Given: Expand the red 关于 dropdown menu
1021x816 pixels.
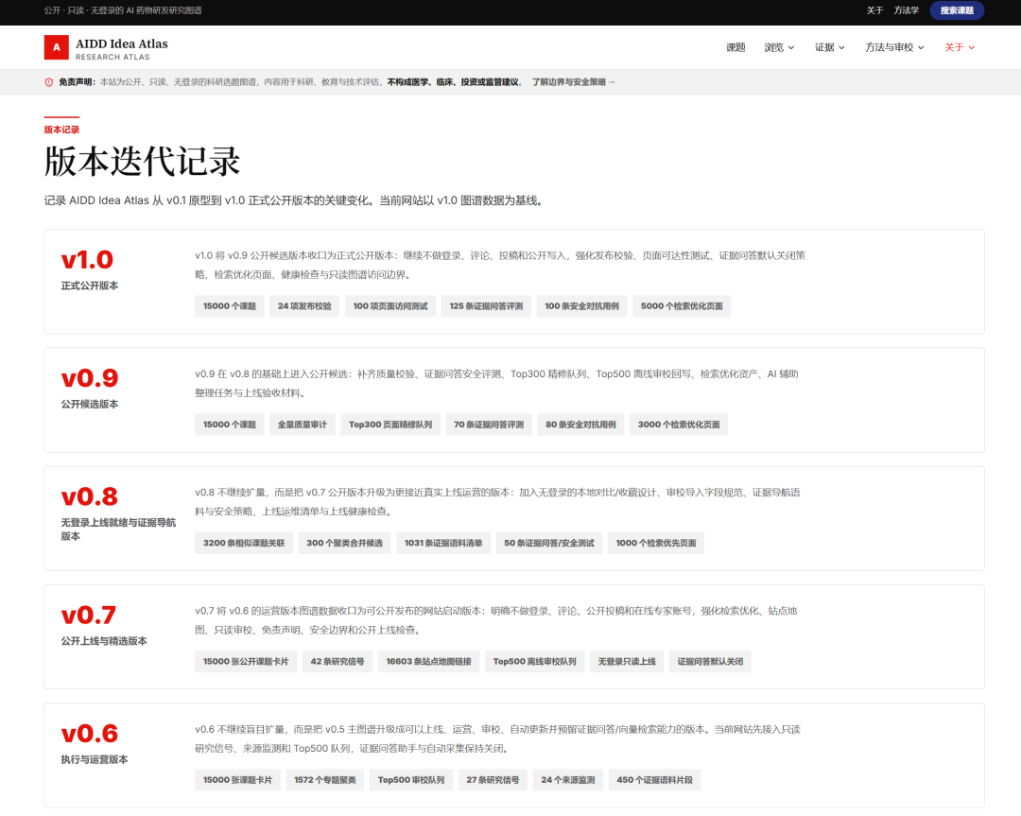Looking at the screenshot, I should (960, 47).
